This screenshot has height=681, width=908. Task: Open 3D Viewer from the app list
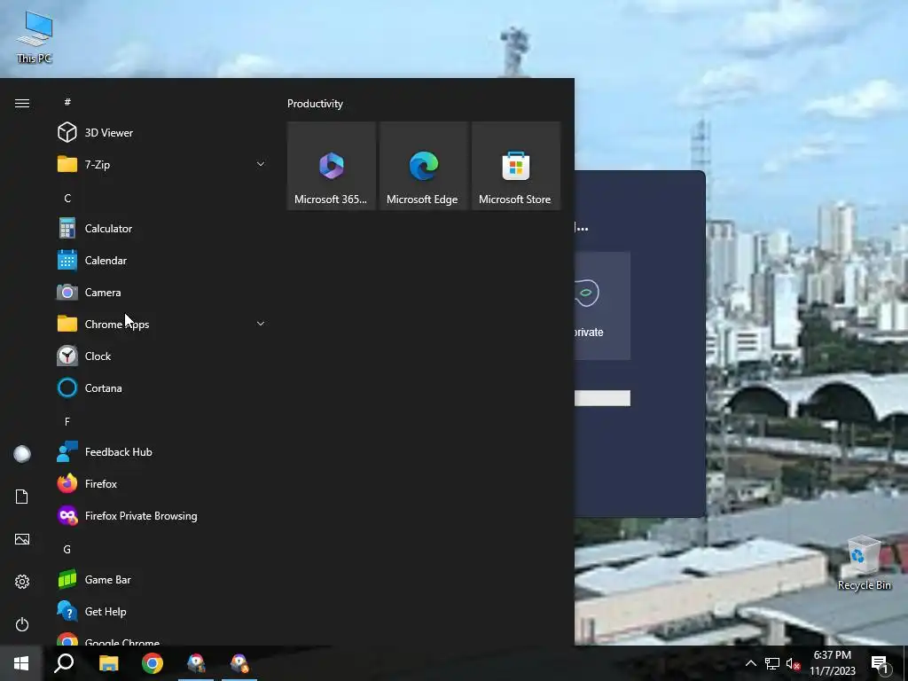(x=161, y=133)
